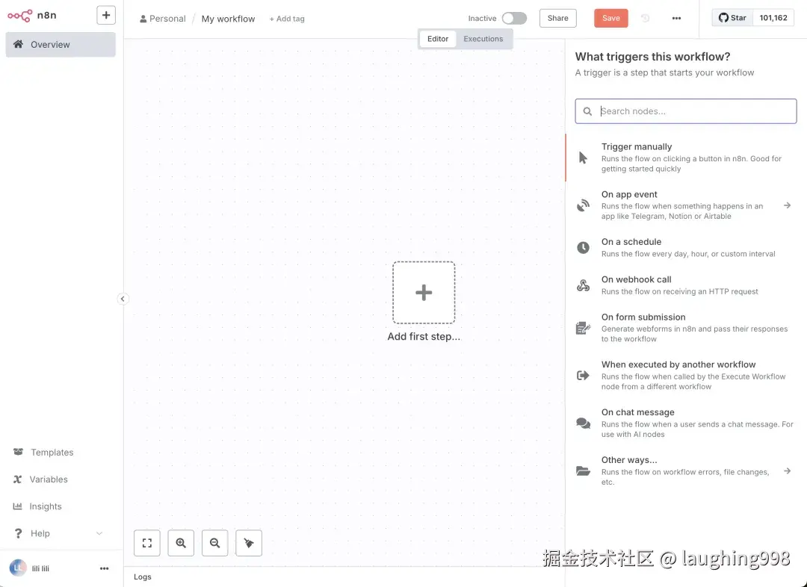Open workflow options via three-dot icon

click(676, 18)
